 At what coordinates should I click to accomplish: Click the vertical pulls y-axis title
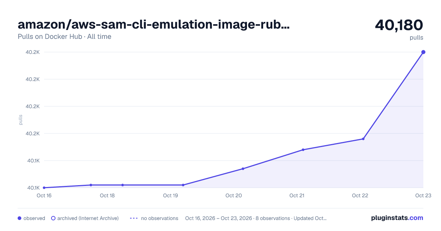click(x=21, y=120)
